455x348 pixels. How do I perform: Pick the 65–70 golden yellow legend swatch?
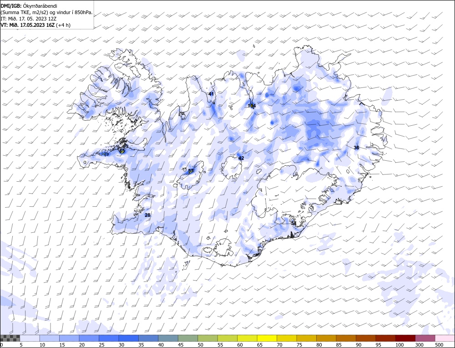point(267,338)
